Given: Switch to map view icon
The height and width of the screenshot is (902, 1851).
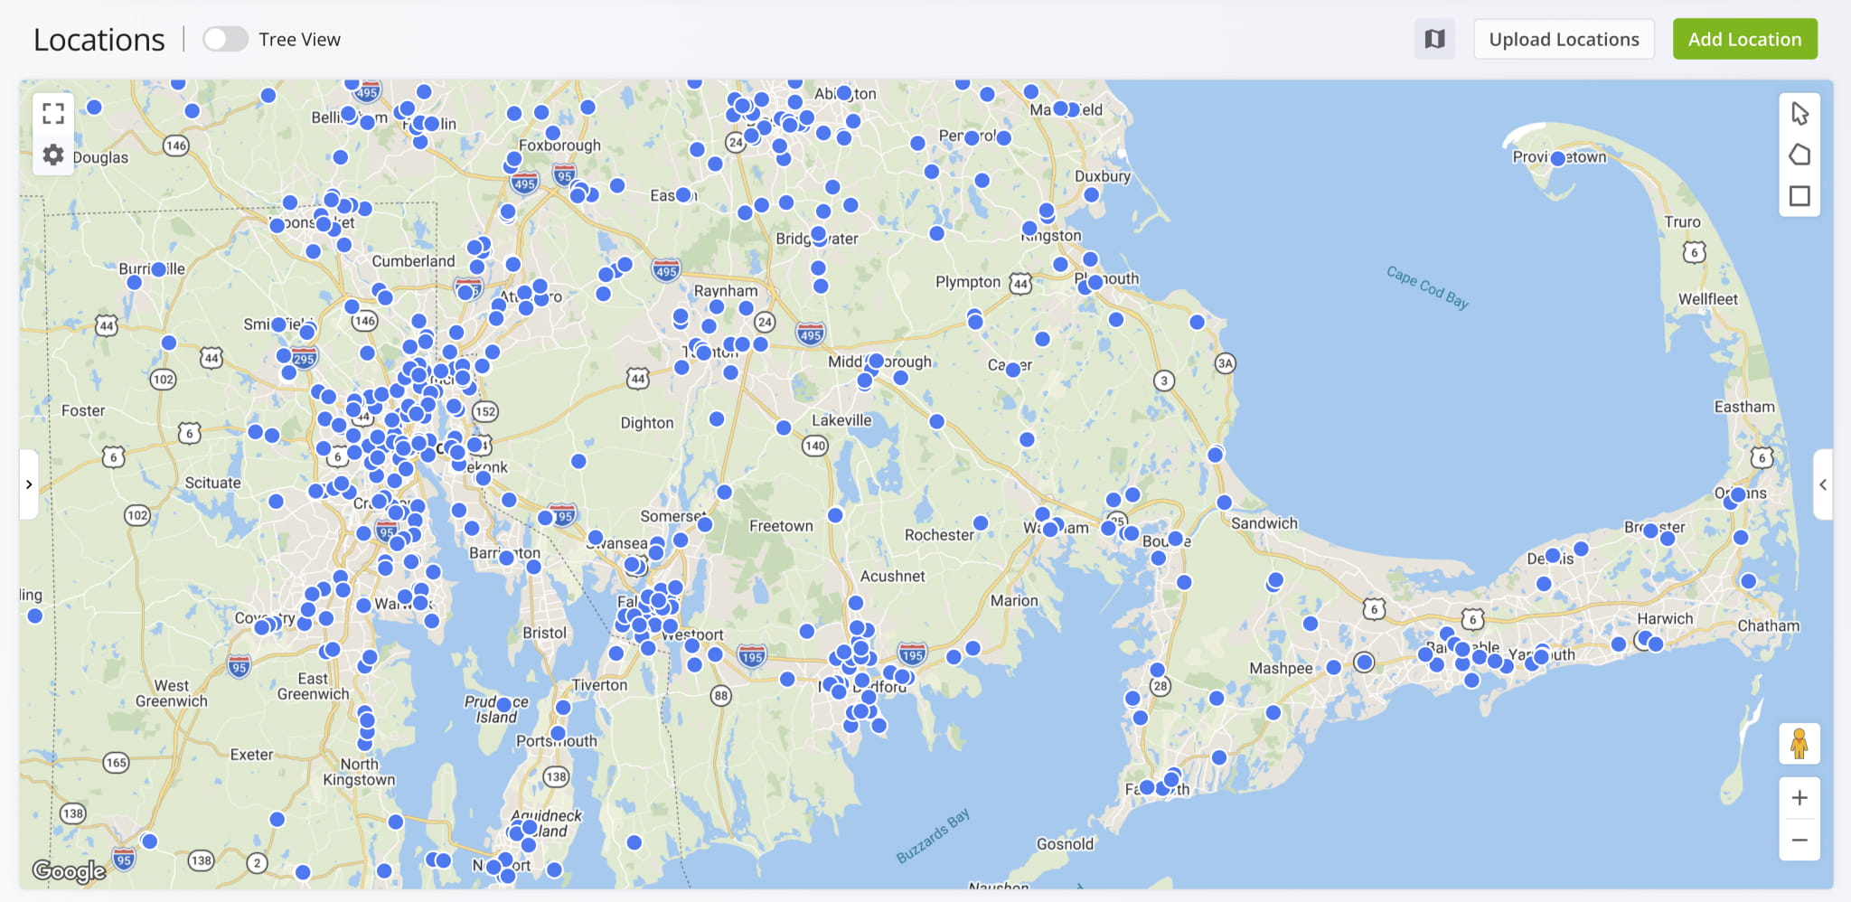Looking at the screenshot, I should point(1434,39).
